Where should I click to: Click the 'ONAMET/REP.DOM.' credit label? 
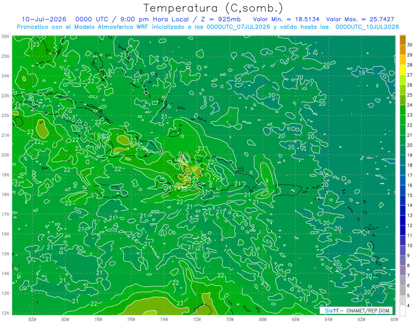coord(368,311)
